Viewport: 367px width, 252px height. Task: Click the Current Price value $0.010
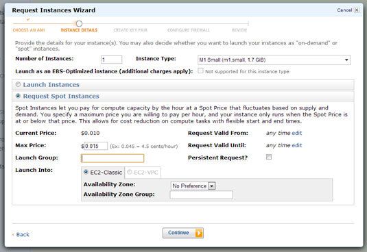[x=91, y=133]
